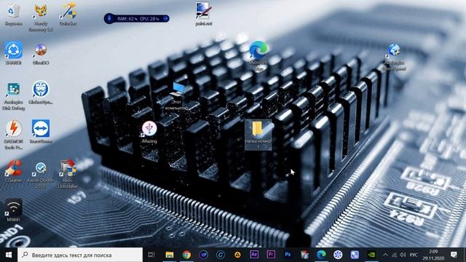Open File Explorer from the taskbar
The height and width of the screenshot is (262, 466).
170,255
